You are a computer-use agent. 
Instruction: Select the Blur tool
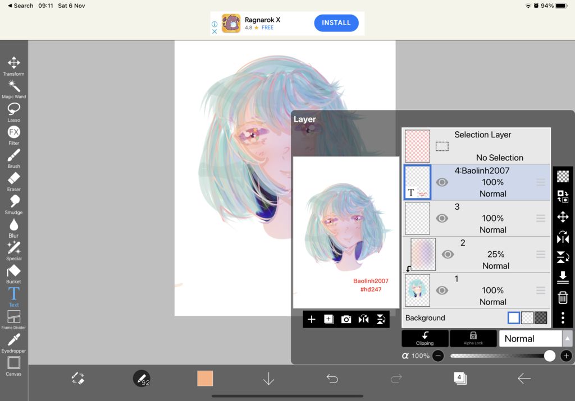click(13, 228)
